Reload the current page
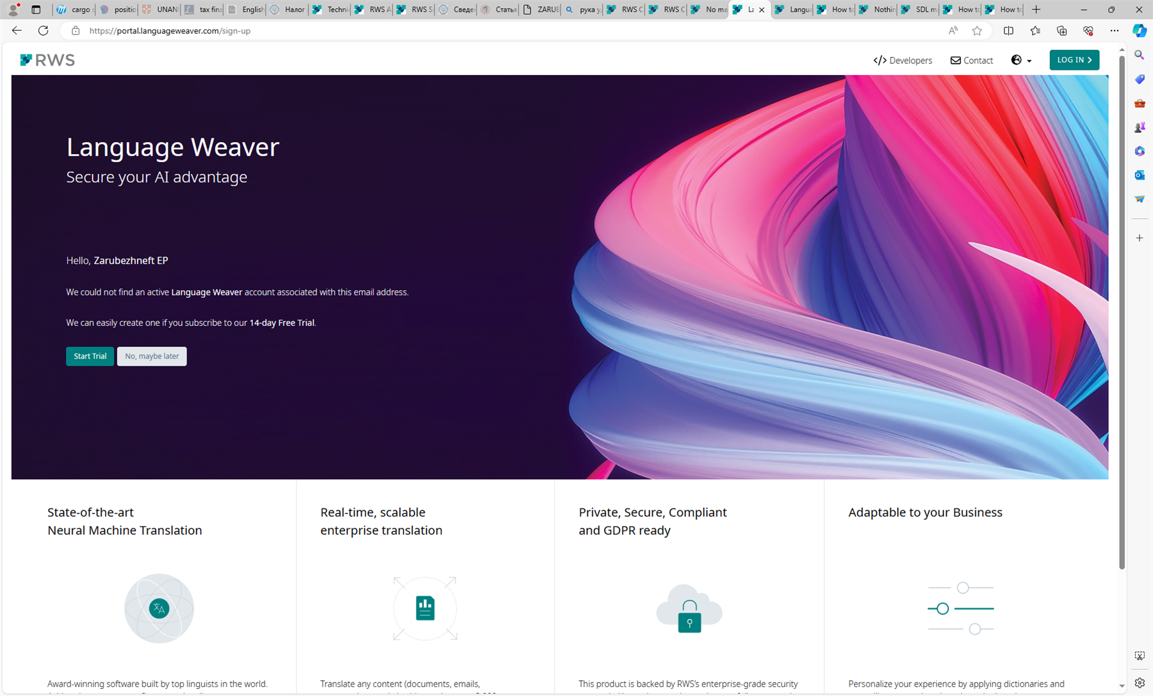This screenshot has height=696, width=1153. coord(43,31)
